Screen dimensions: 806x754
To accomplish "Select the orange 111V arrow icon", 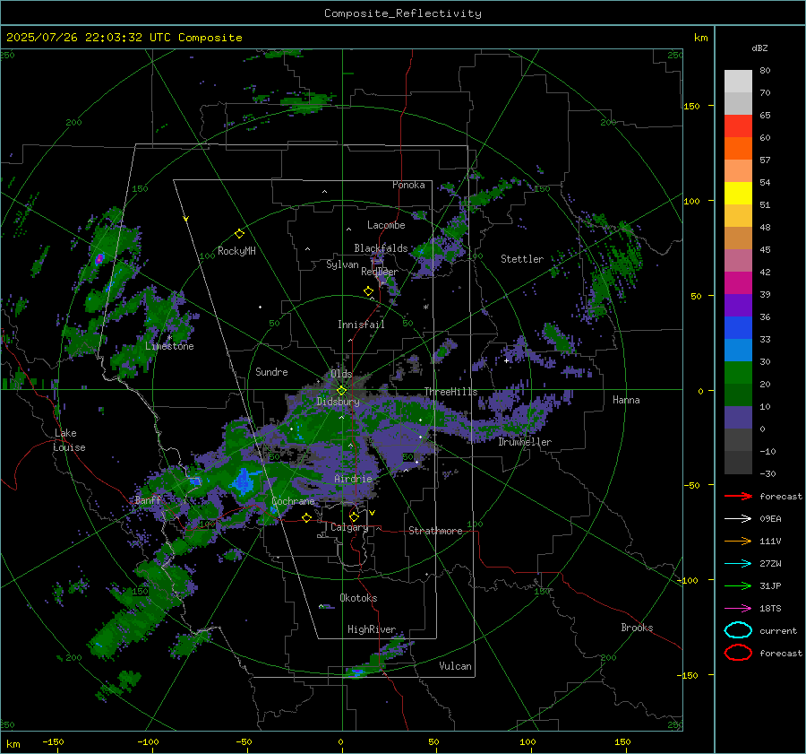I will point(738,541).
